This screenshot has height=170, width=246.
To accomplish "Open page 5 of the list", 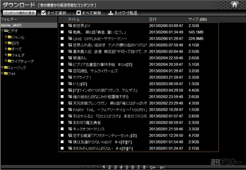I will click(x=127, y=167).
